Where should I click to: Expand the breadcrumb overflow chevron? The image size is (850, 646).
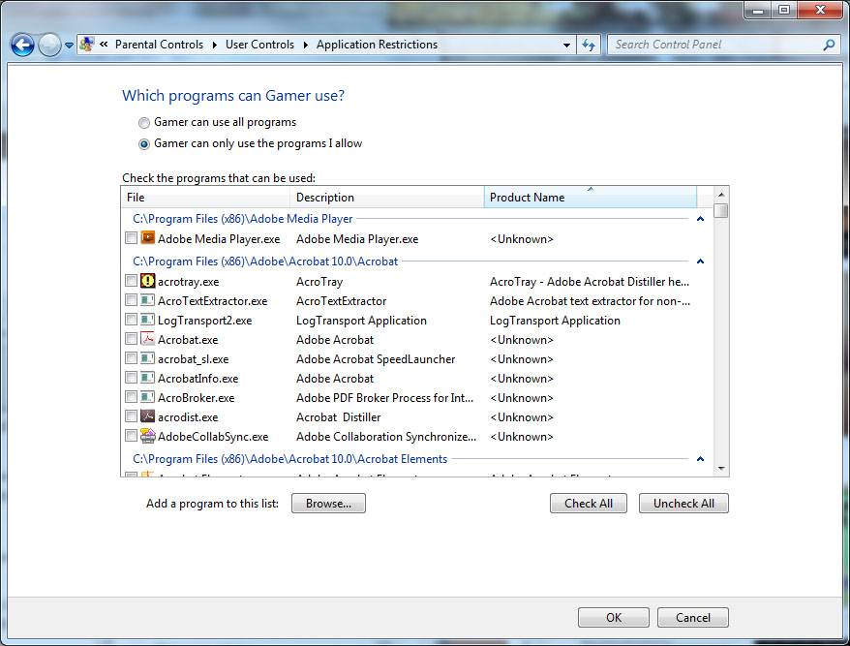click(x=104, y=45)
